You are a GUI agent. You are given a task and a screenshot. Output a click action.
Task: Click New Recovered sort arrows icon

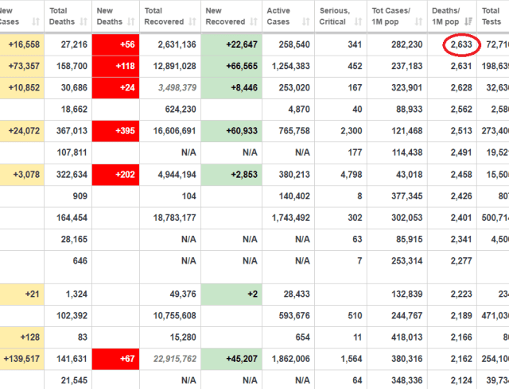(254, 21)
